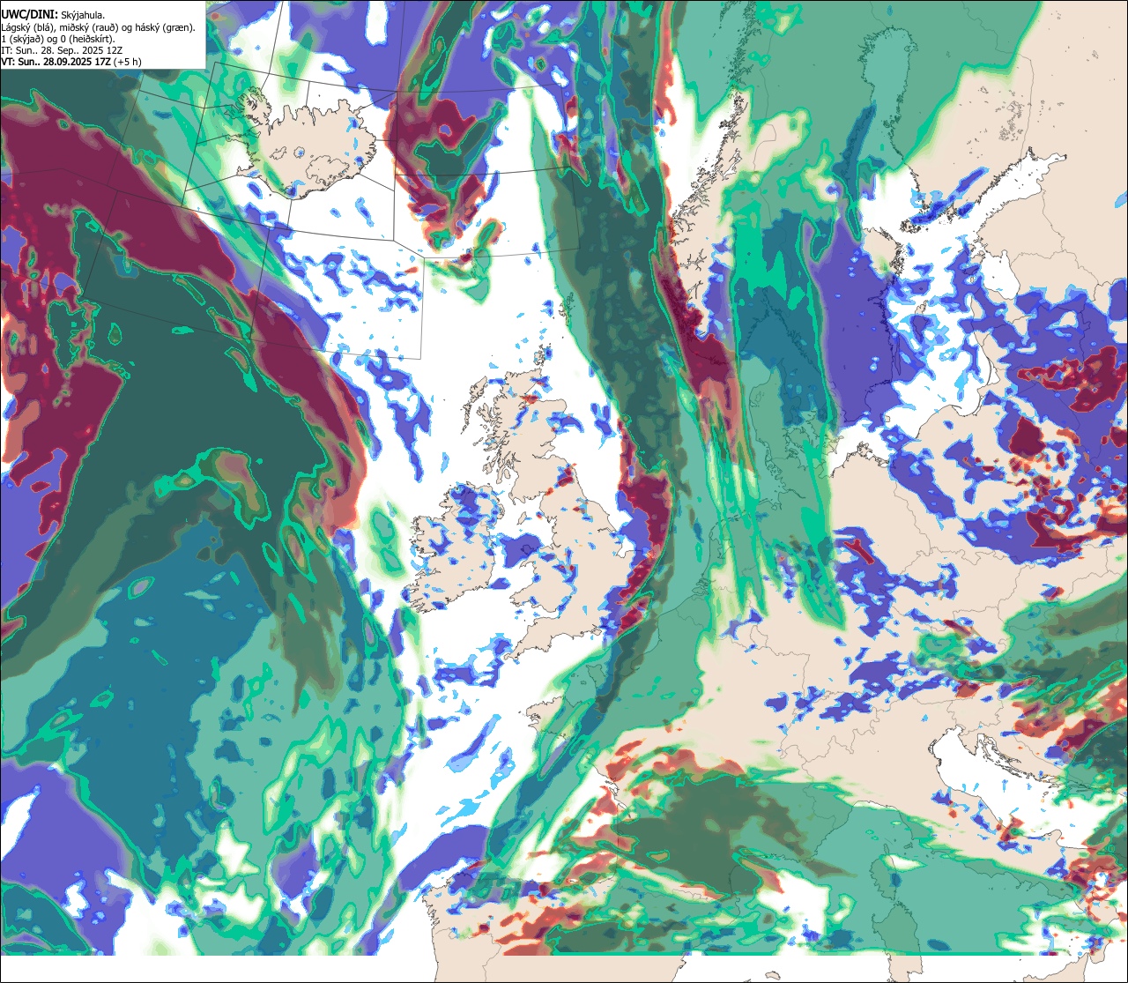
Task: Click the 'VT: Sun.. 28.09.2025 17Z (+5 h)' line
Action: [x=71, y=62]
